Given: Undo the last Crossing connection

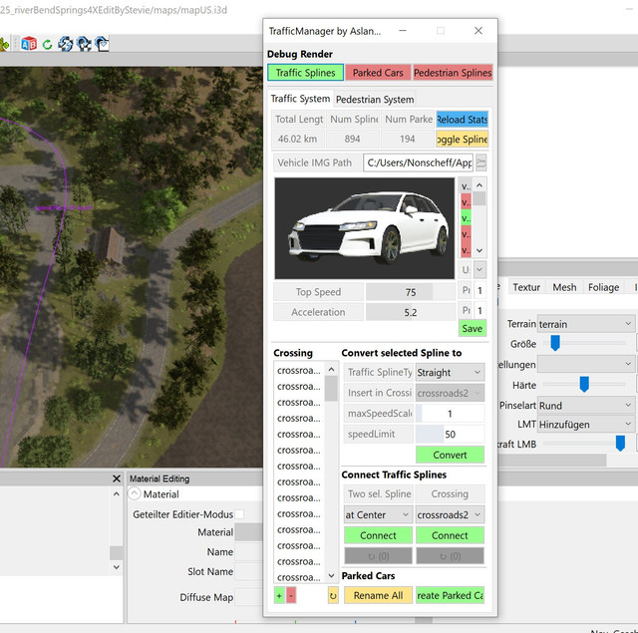Looking at the screenshot, I should pyautogui.click(x=450, y=555).
